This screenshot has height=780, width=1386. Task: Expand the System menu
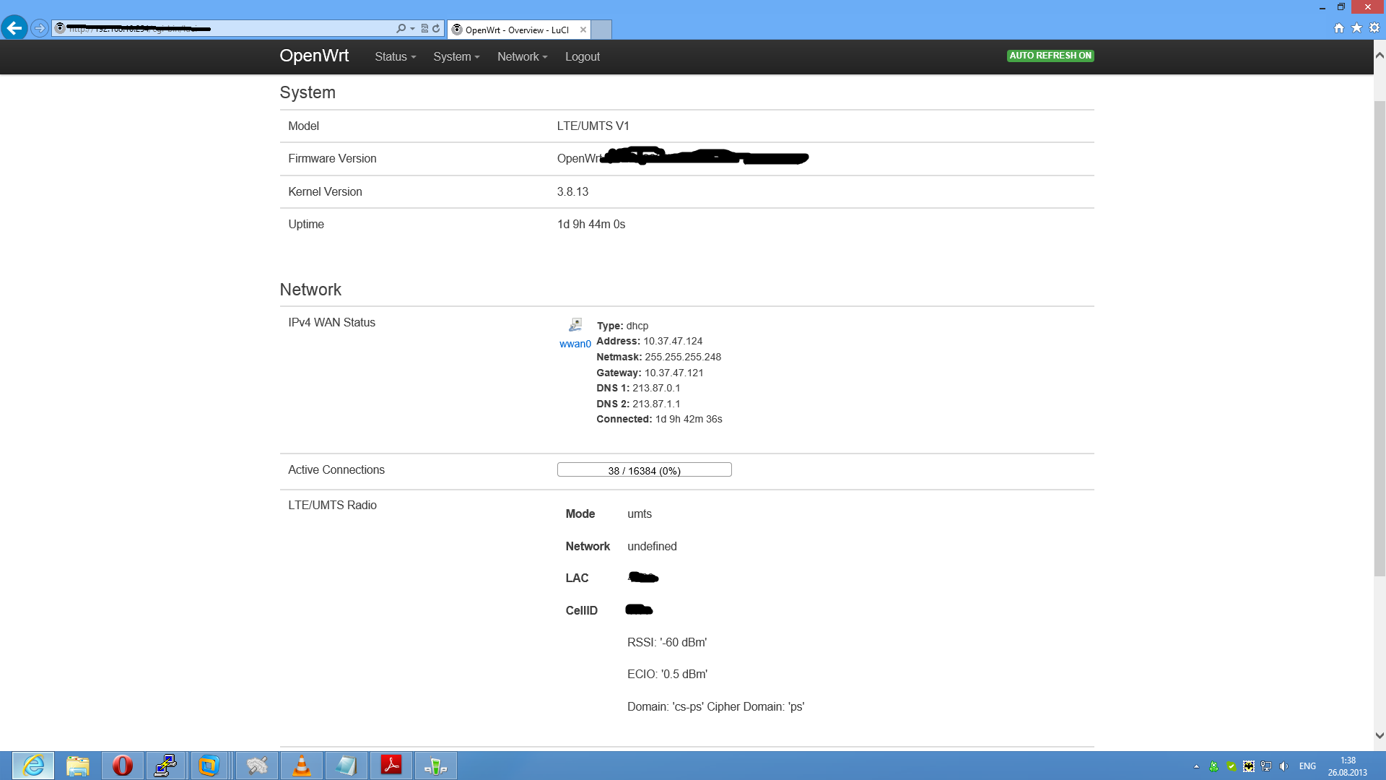(456, 57)
